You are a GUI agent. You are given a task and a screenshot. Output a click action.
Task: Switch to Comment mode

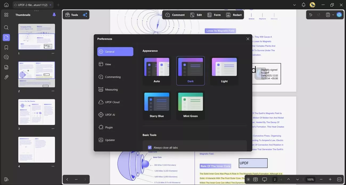(x=175, y=15)
